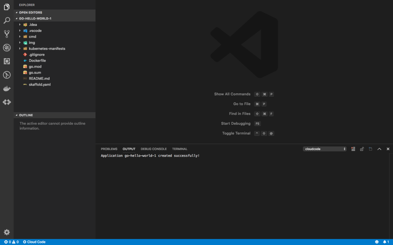Image resolution: width=393 pixels, height=245 pixels.
Task: Click the smiley feedback icon in status bar
Action: coord(377,242)
